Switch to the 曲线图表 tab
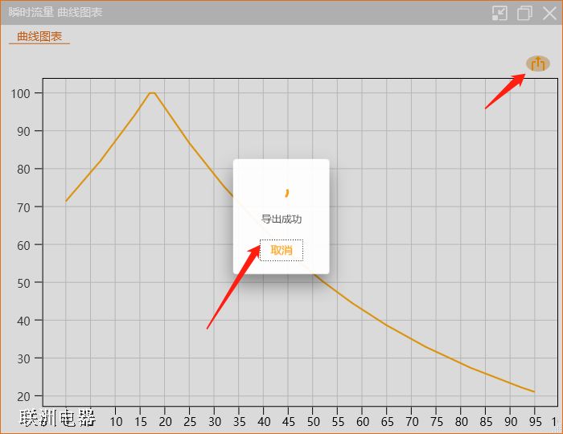563x434 pixels. click(x=39, y=36)
